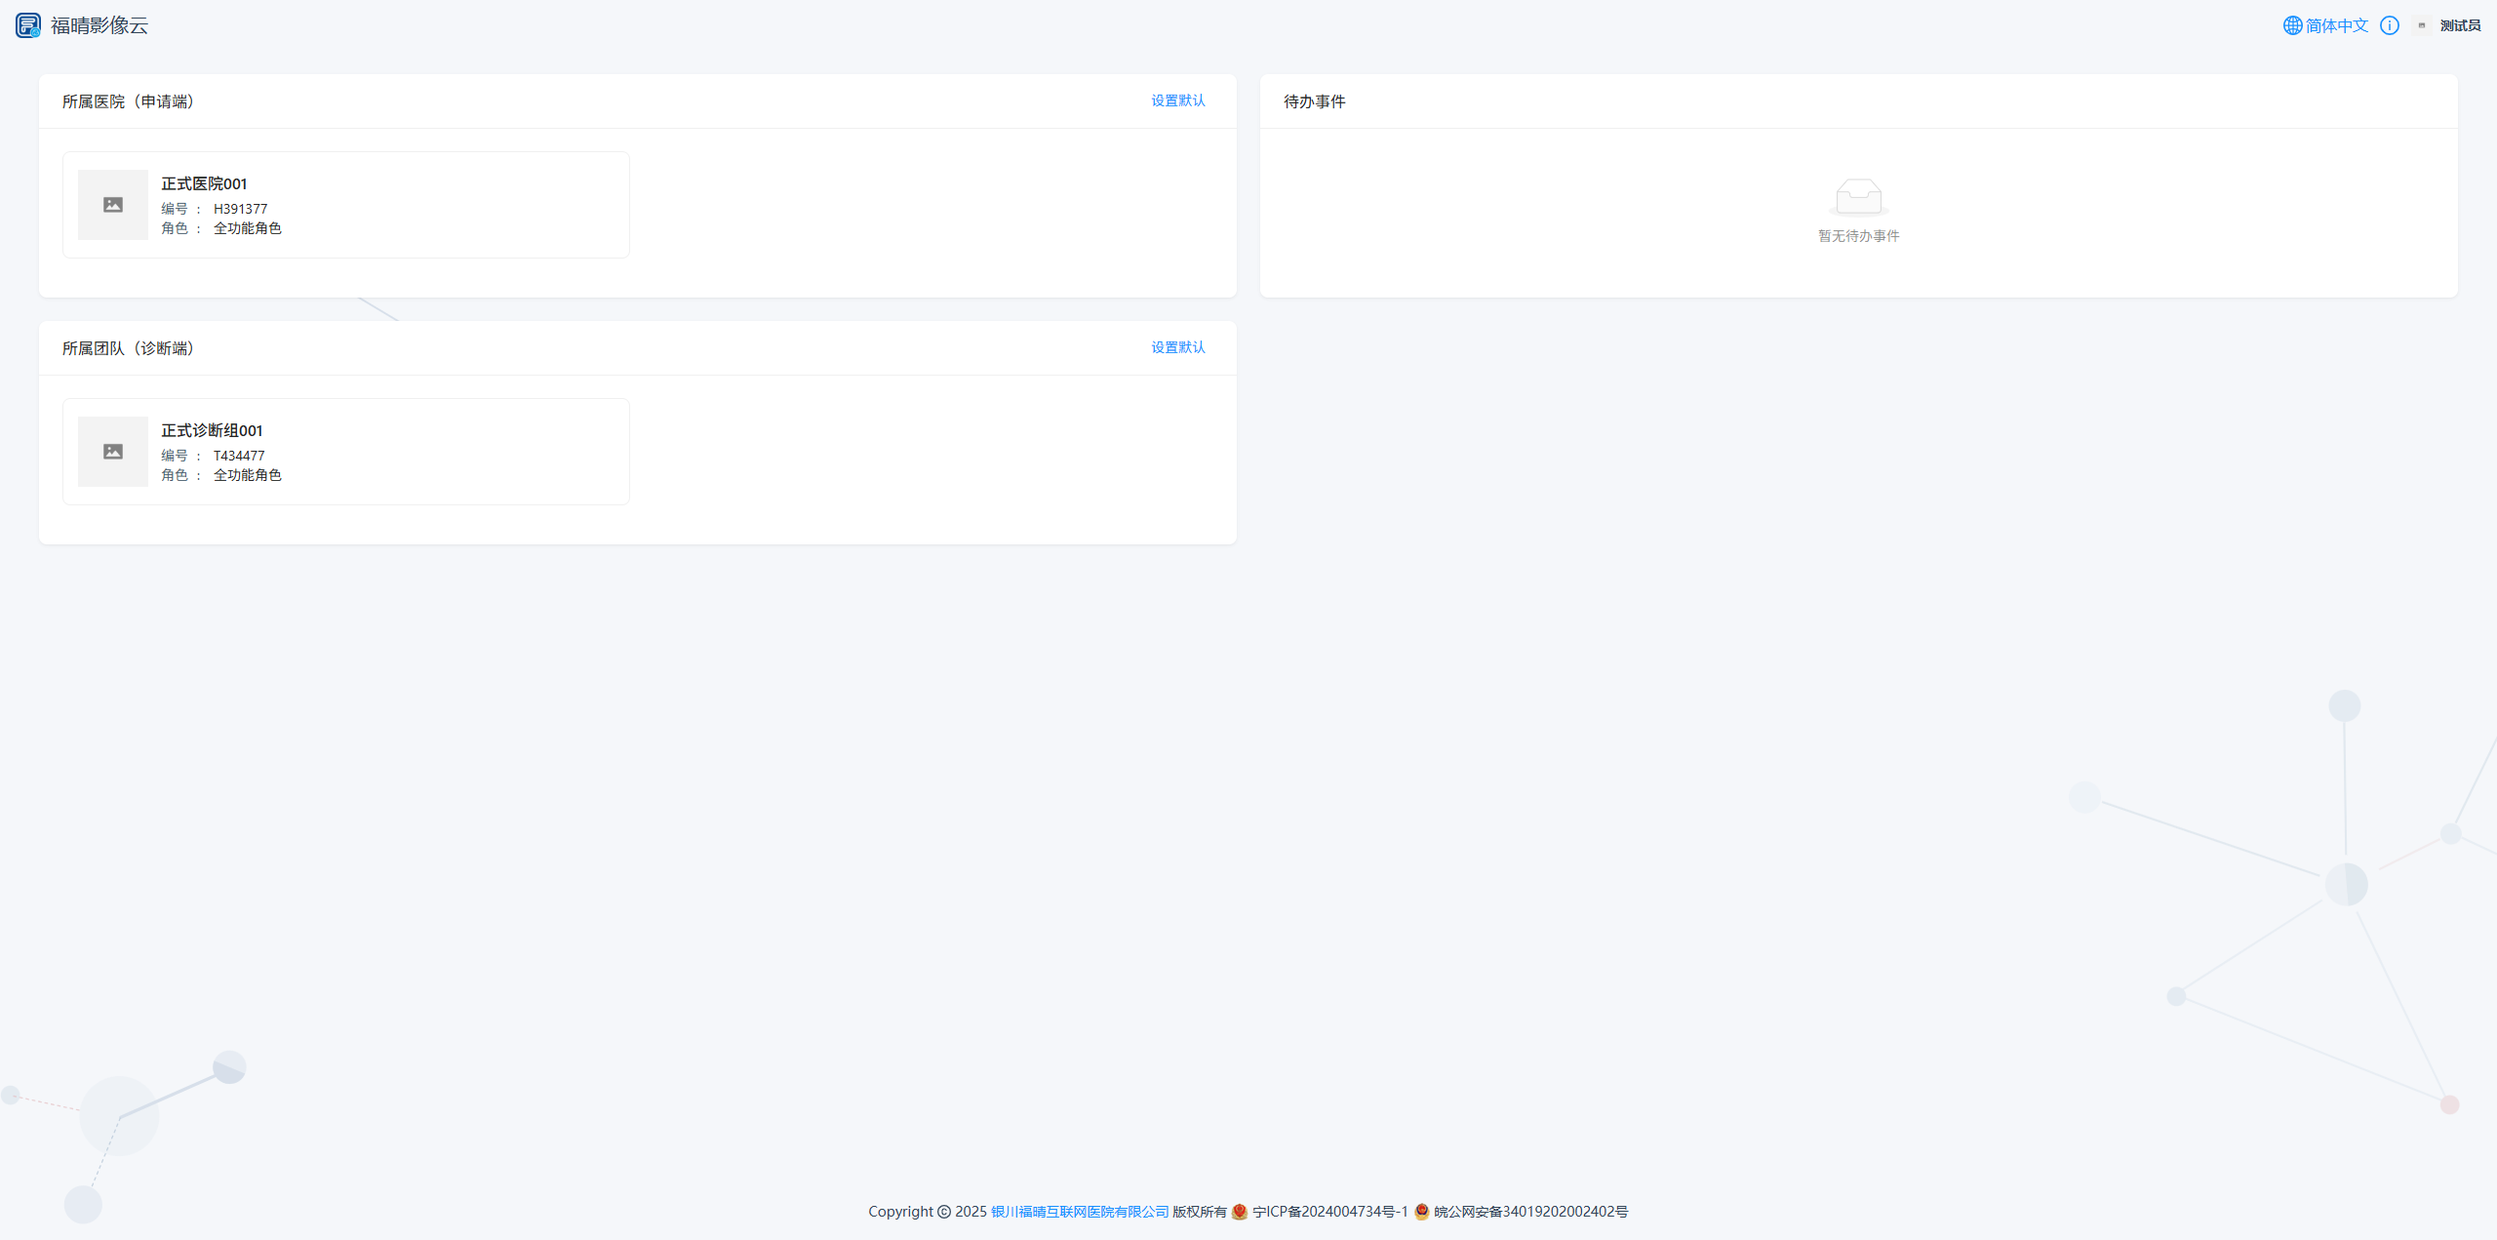The image size is (2497, 1240).
Task: Click the empty inbox icon under 待办事件
Action: (x=1858, y=196)
